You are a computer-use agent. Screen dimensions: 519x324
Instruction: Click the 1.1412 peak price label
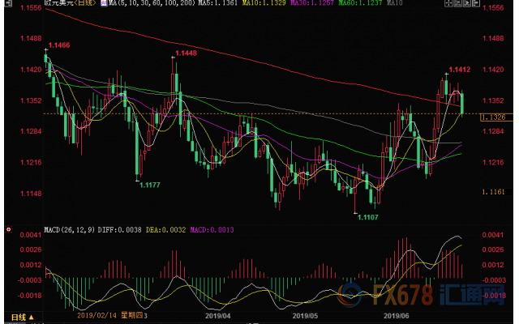(460, 70)
